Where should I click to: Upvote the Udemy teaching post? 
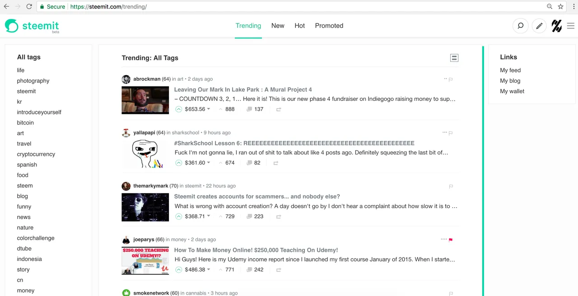(x=178, y=269)
